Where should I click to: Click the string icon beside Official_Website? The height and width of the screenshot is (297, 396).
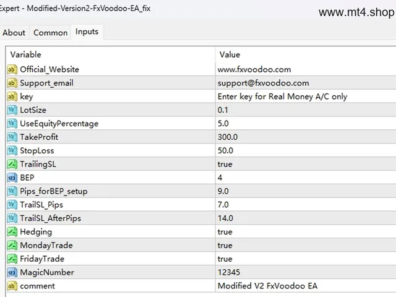coord(12,69)
